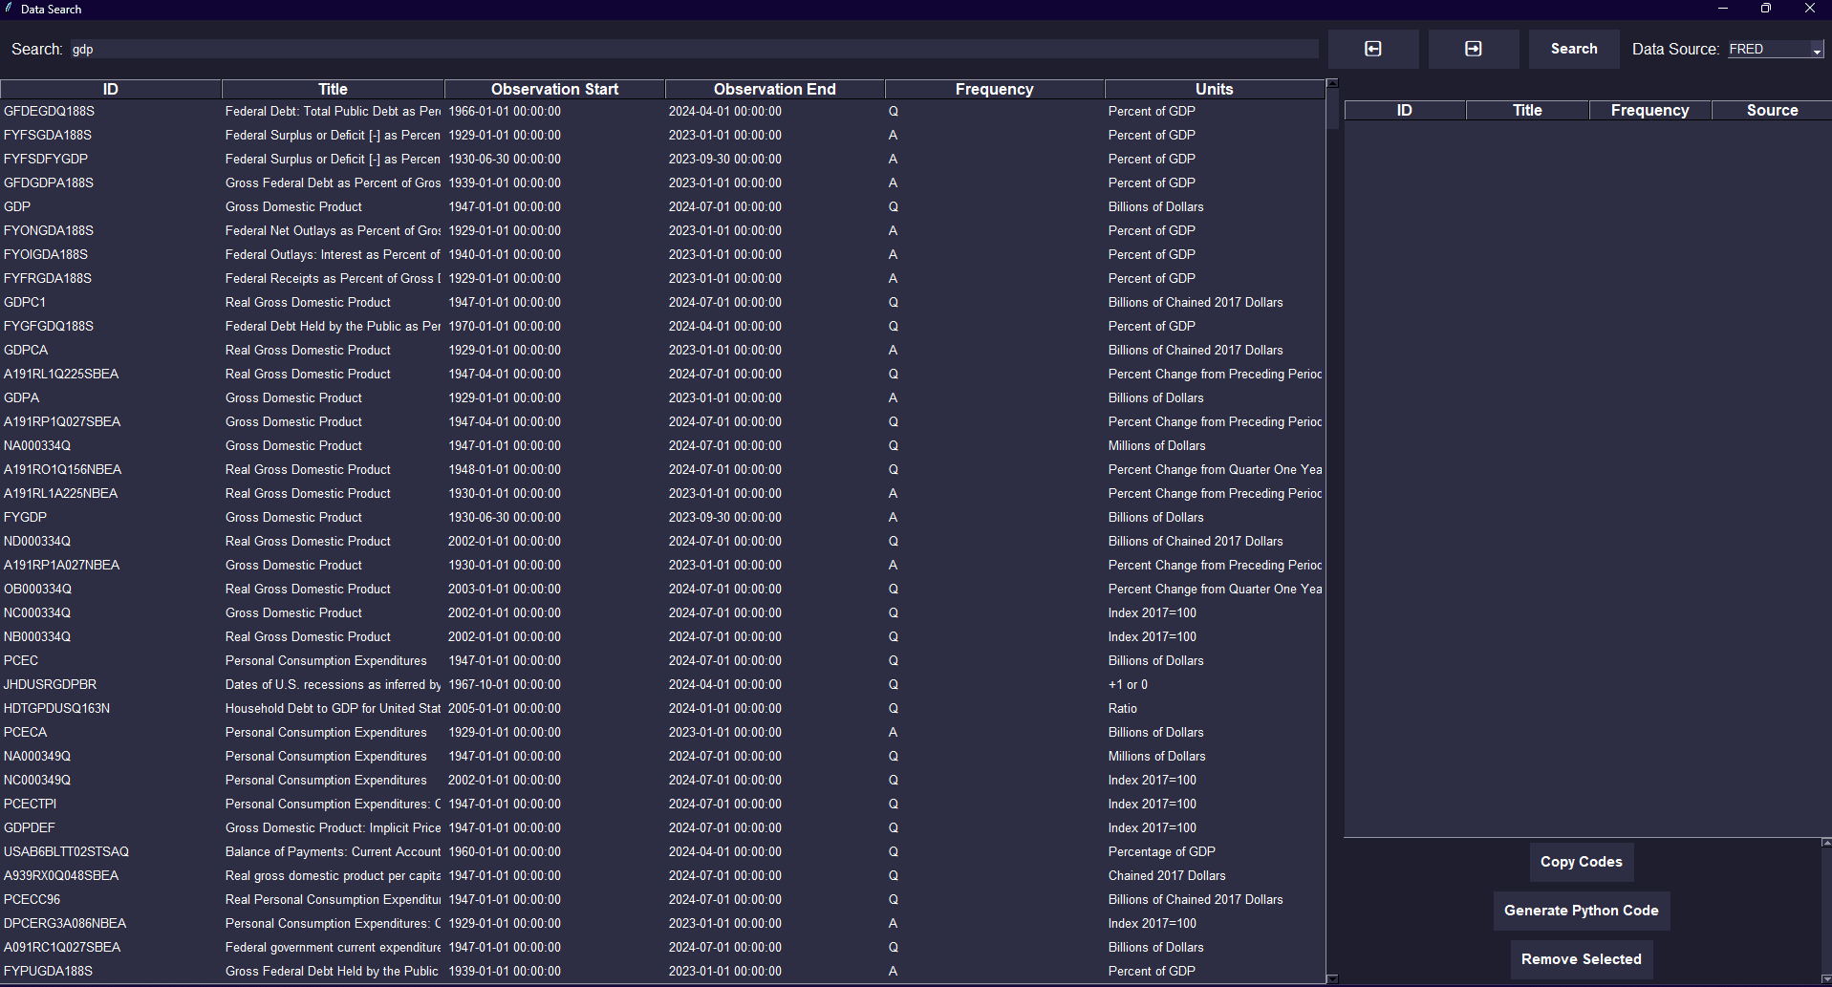Click 'Balance of Payments: Current Account' title
Screen dimensions: 1832x987
click(333, 852)
